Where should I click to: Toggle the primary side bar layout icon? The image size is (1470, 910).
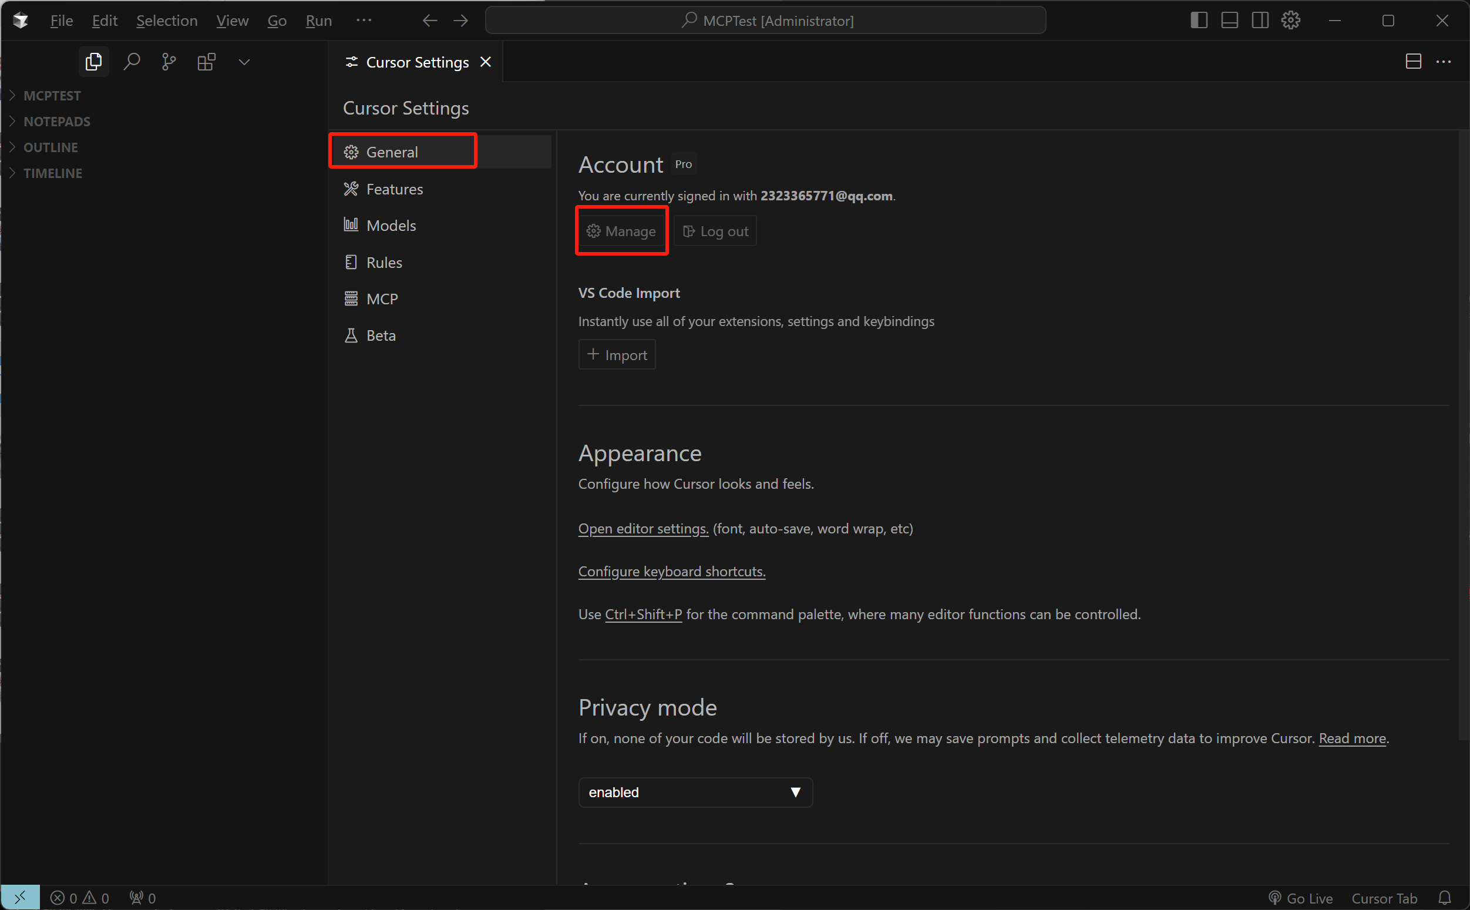[1199, 21]
